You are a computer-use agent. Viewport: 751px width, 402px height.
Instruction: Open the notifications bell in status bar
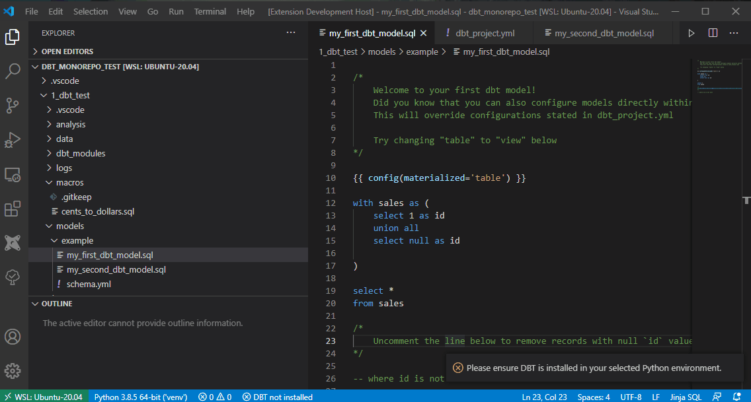point(736,397)
